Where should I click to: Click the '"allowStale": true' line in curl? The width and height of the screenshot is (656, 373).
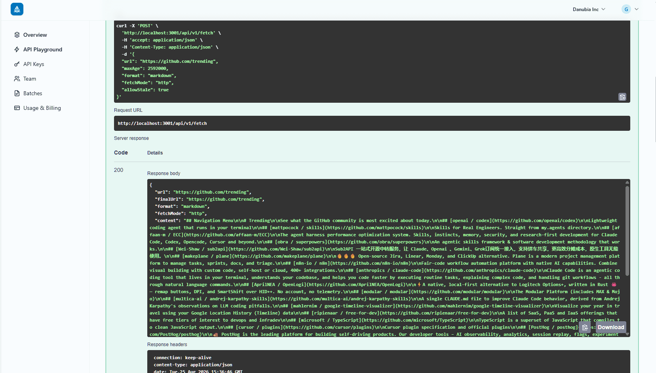point(145,90)
